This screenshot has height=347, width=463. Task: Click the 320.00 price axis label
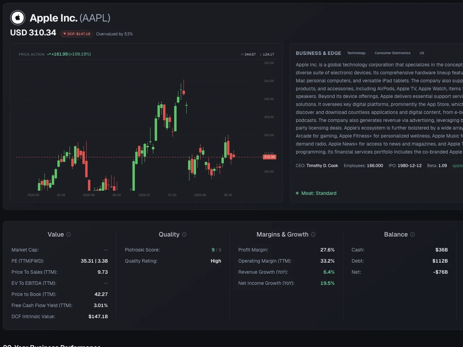click(x=269, y=135)
